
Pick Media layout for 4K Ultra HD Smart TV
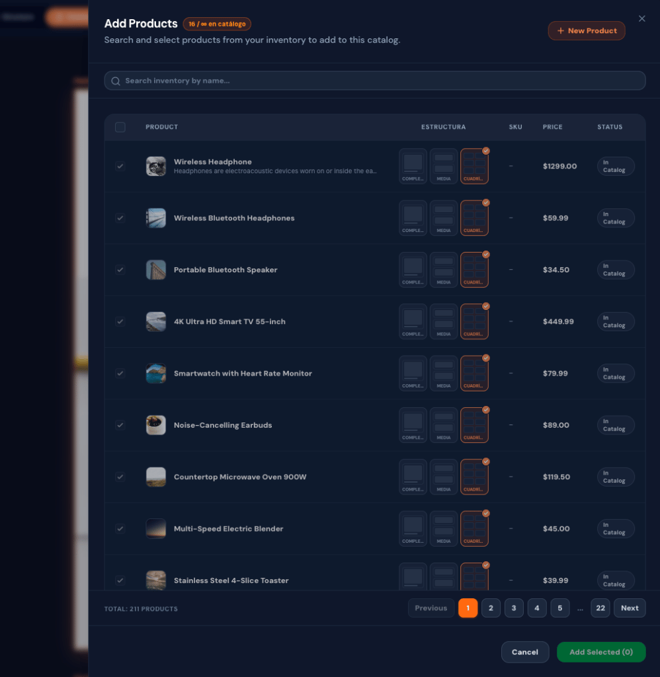(444, 322)
